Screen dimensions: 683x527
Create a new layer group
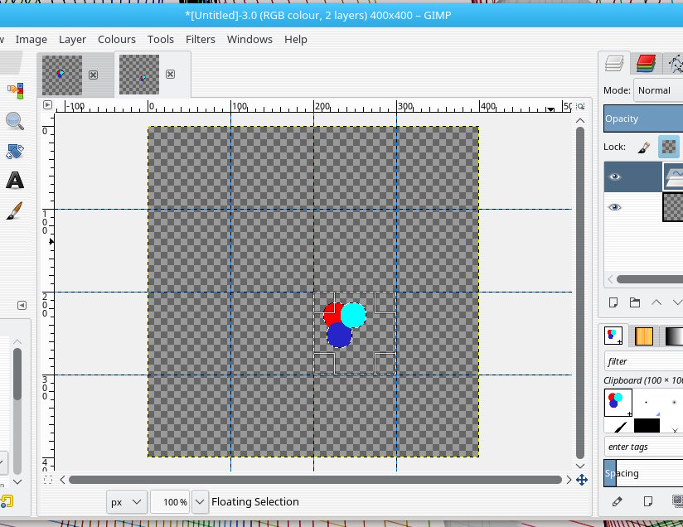635,302
